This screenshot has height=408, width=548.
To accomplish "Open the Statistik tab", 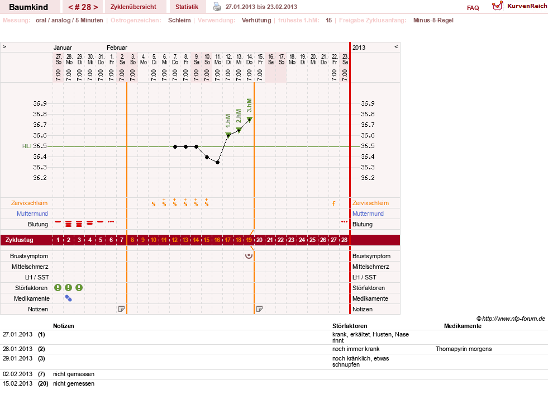I will 187,7.
